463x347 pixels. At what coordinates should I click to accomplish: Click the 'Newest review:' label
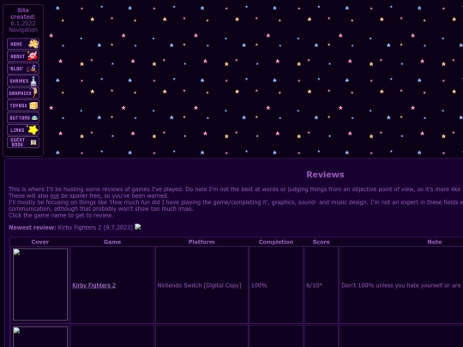pyautogui.click(x=33, y=228)
